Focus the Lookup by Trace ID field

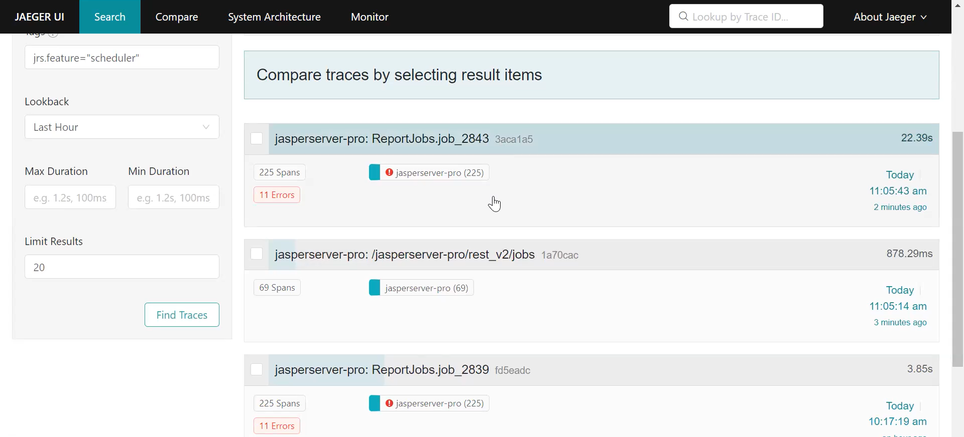point(746,16)
